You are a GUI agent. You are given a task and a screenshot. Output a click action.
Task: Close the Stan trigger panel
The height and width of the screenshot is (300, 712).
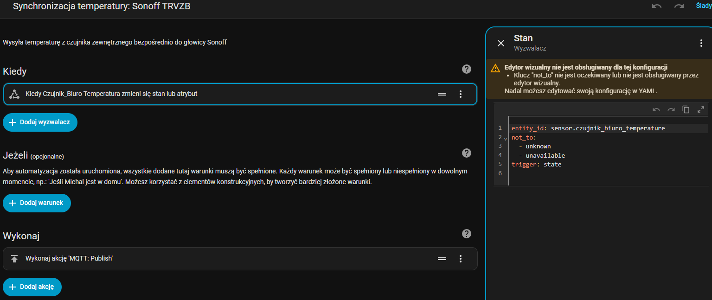click(501, 43)
